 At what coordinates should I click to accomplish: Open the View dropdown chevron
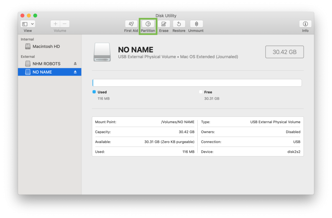[32, 24]
